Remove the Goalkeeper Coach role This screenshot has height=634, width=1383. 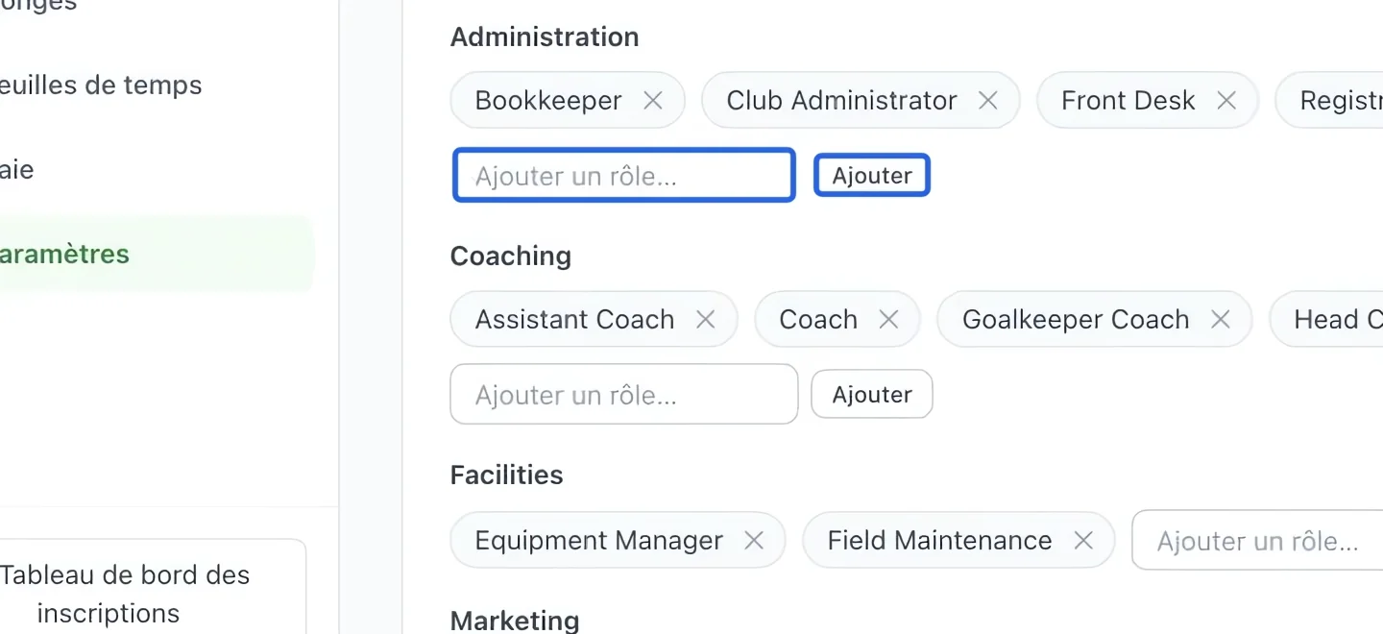coord(1221,319)
